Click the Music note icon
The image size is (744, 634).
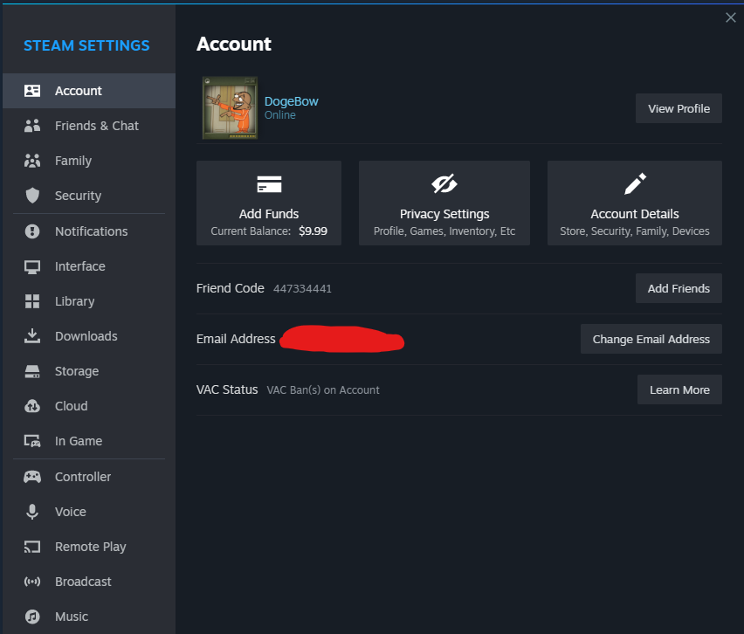tap(32, 617)
